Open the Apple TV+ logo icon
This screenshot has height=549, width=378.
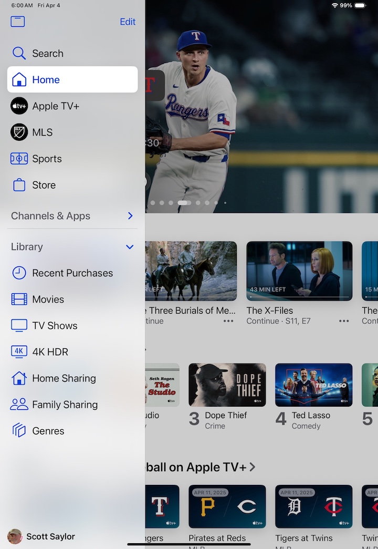tap(19, 106)
